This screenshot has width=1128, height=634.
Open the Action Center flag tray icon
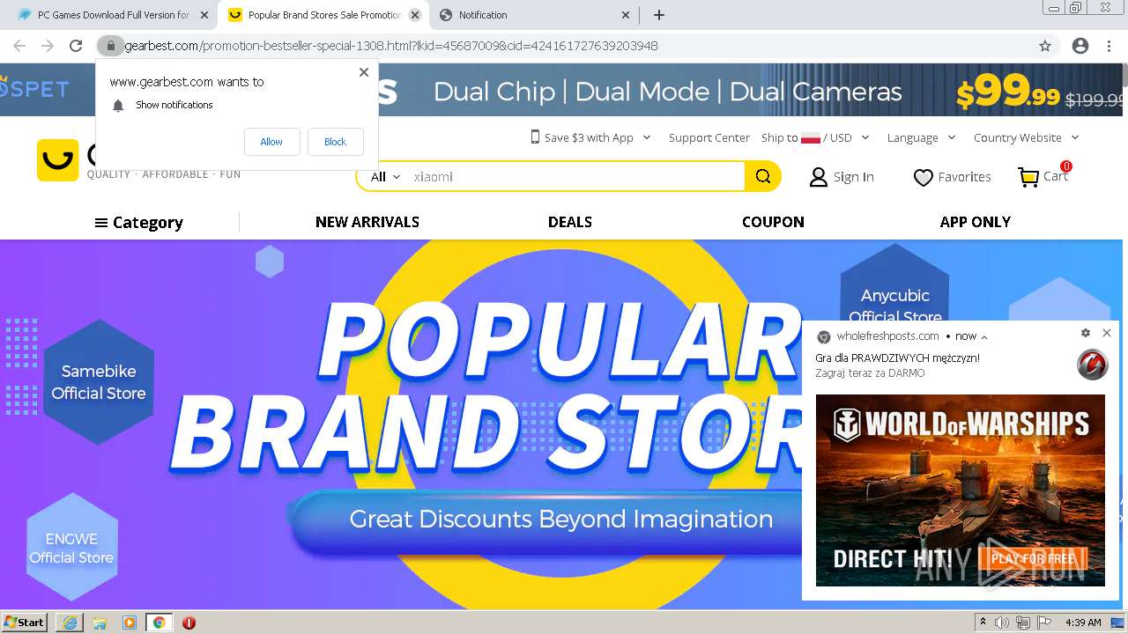click(x=1044, y=623)
